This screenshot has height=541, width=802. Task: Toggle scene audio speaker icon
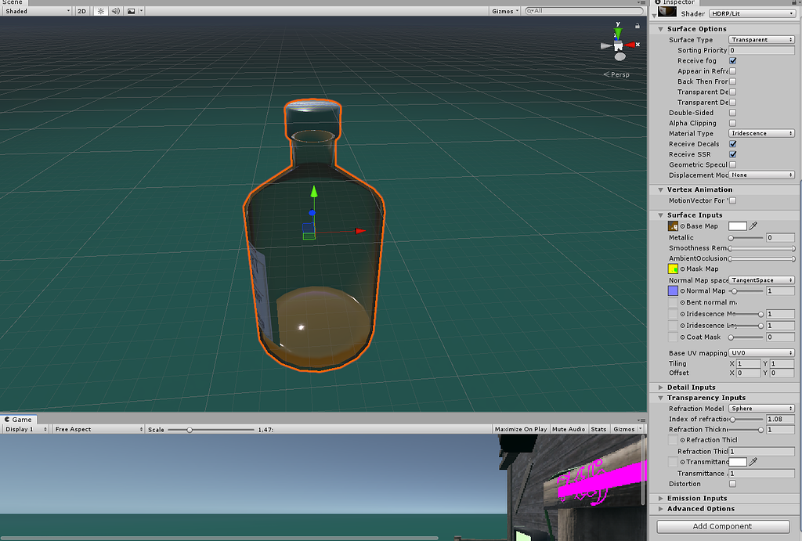[115, 12]
